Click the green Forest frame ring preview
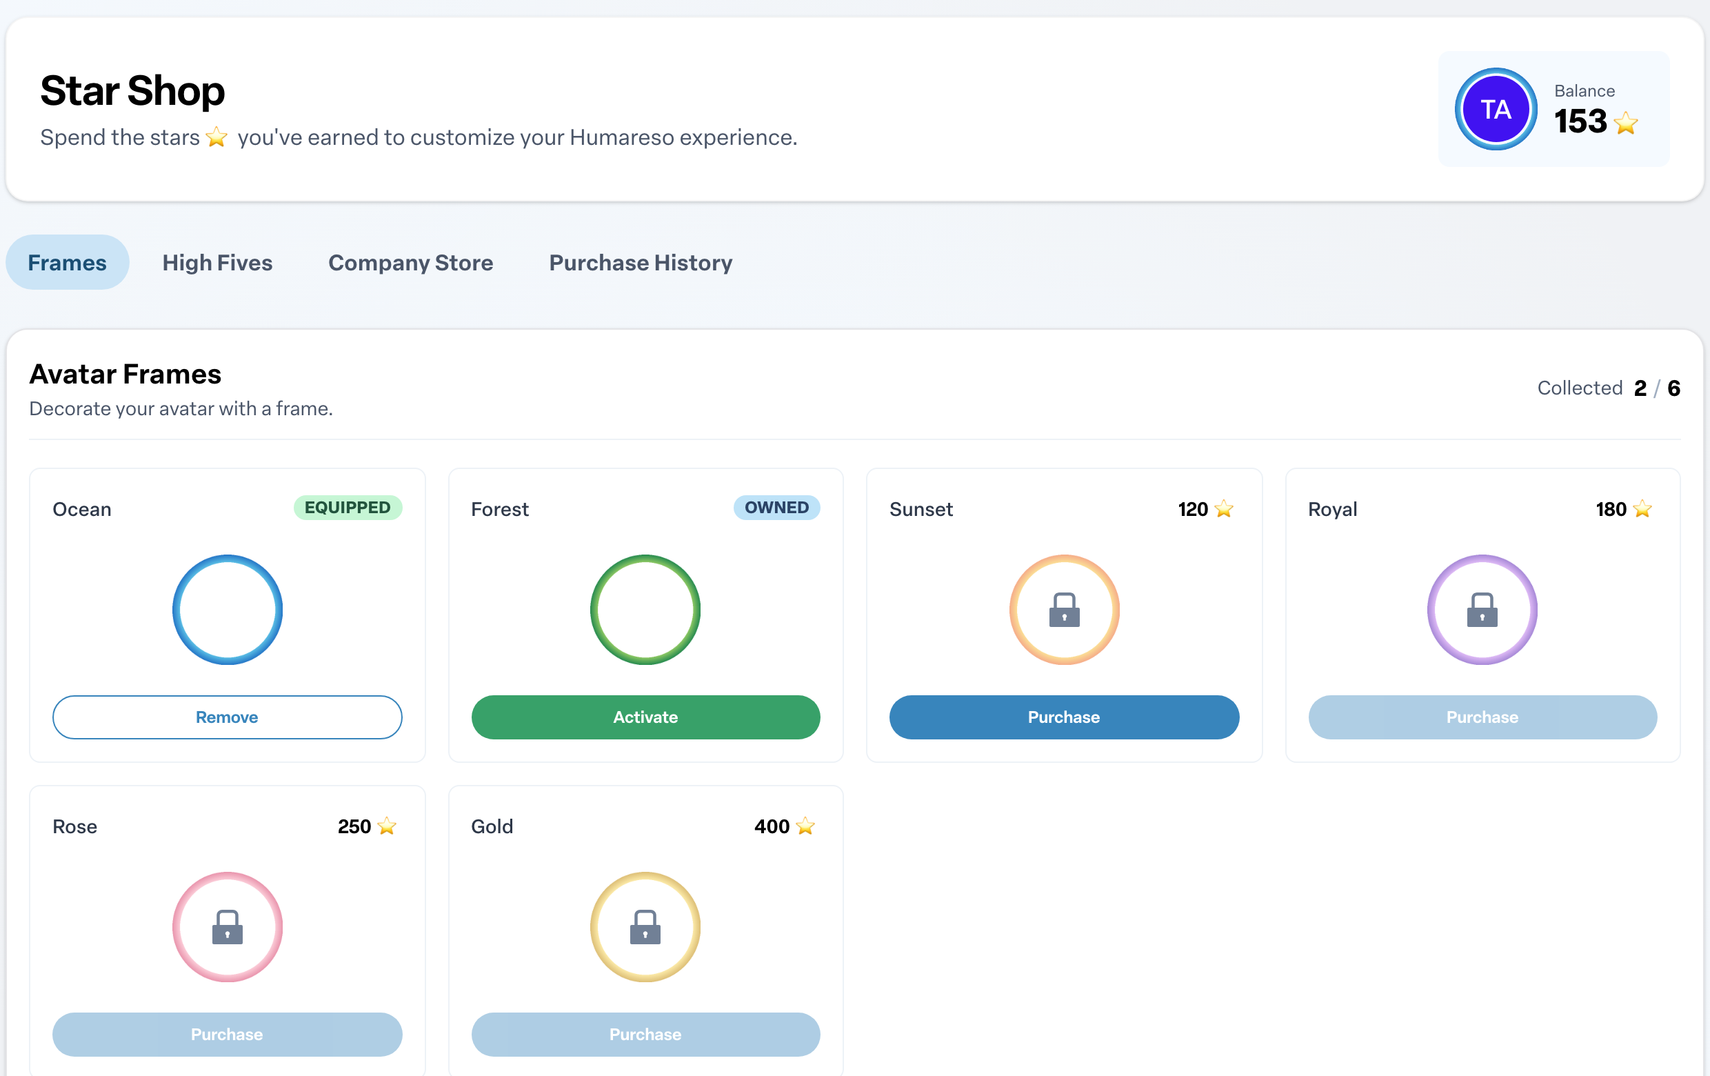Viewport: 1710px width, 1076px height. click(645, 609)
